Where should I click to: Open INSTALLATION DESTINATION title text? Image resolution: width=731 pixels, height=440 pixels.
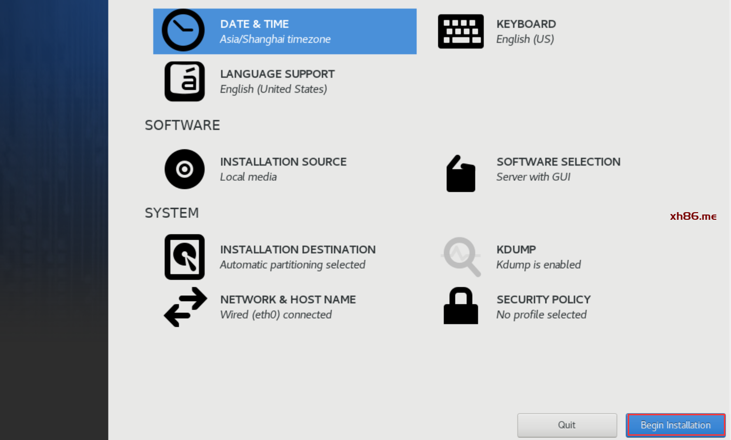pyautogui.click(x=297, y=250)
